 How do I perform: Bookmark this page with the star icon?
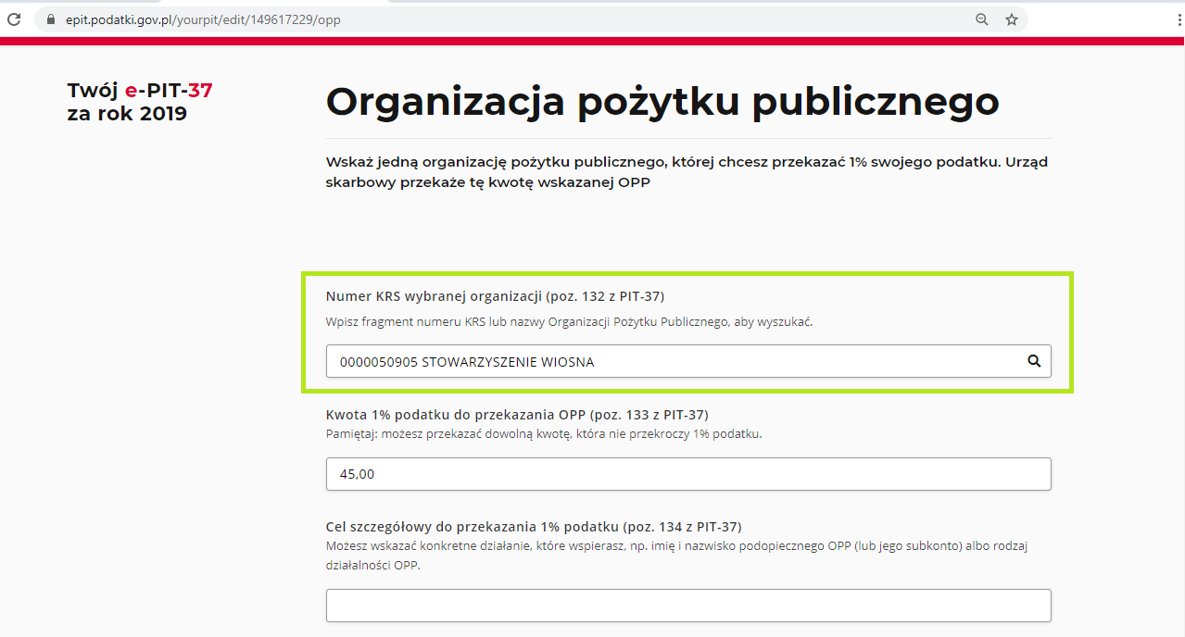(1012, 19)
